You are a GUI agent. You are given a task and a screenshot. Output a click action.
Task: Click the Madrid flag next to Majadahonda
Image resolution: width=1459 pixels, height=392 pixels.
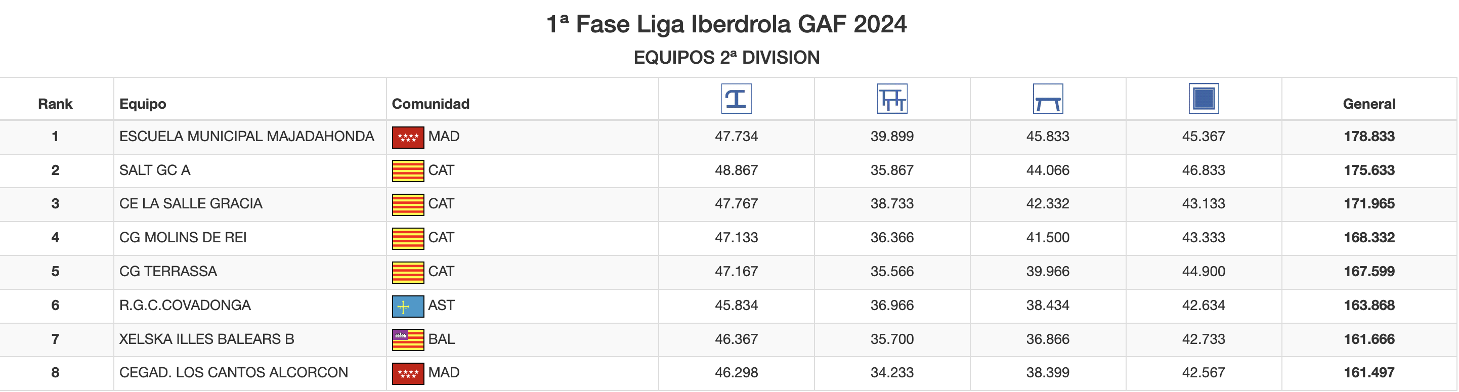pyautogui.click(x=408, y=137)
